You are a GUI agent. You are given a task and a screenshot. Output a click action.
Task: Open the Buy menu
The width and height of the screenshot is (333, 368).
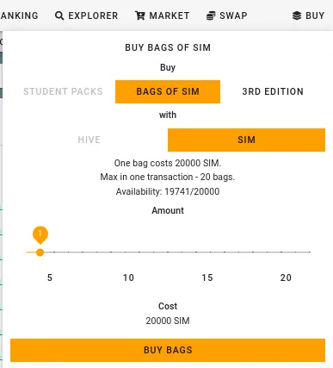point(308,16)
